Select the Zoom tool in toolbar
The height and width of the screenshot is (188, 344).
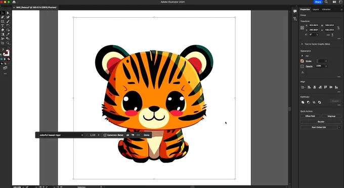[x=8, y=43]
